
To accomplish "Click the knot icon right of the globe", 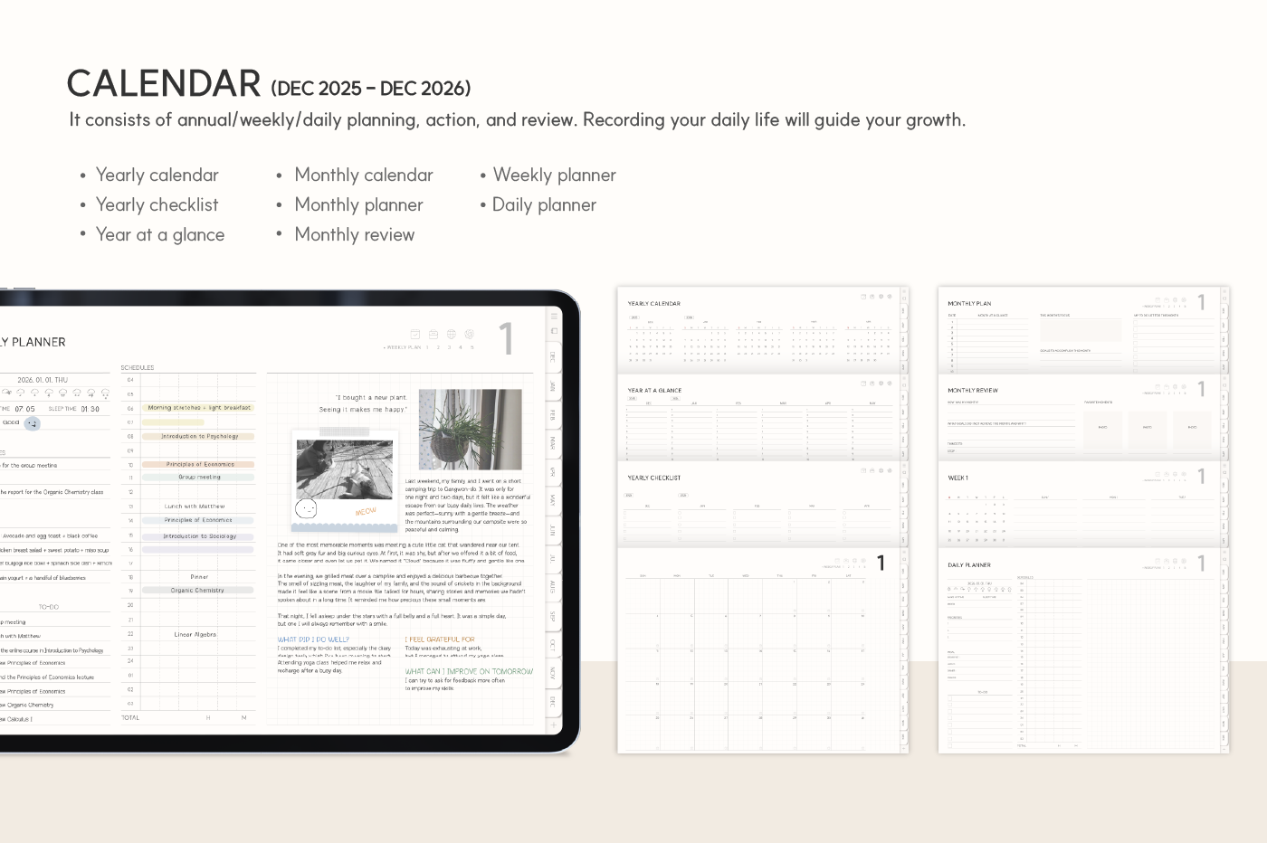I will click(x=468, y=335).
